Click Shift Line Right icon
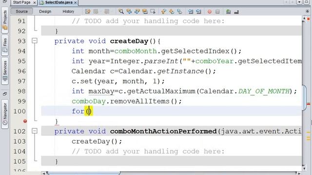This screenshot has height=175, width=312. (x=198, y=12)
